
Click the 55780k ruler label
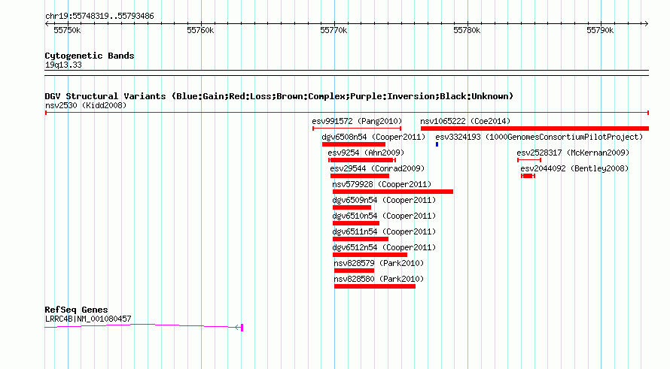coord(467,30)
